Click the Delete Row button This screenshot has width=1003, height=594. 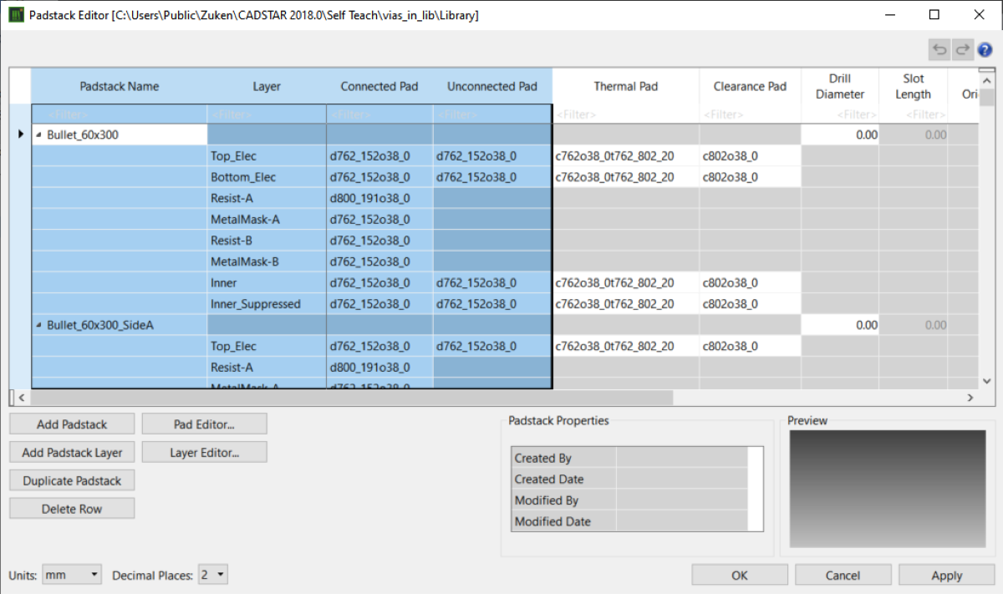coord(72,509)
